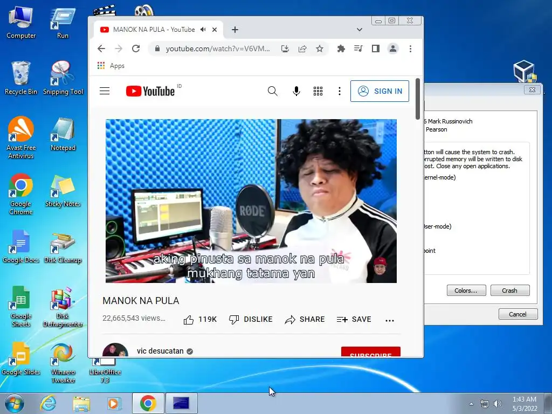Open the vic desucatan channel name
Screen dimensions: 552x414
pos(160,351)
